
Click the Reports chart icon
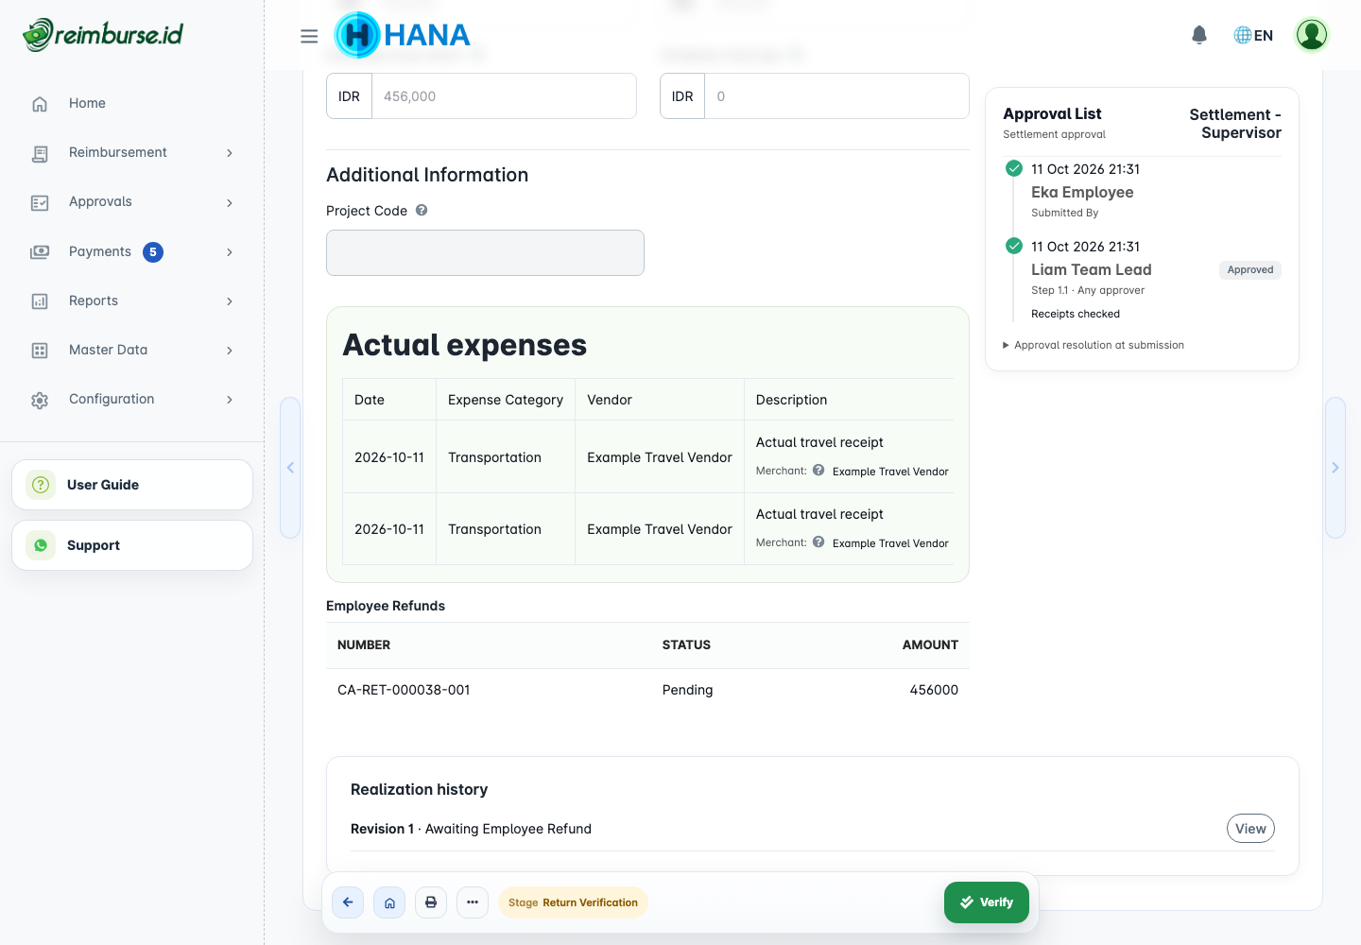point(40,301)
